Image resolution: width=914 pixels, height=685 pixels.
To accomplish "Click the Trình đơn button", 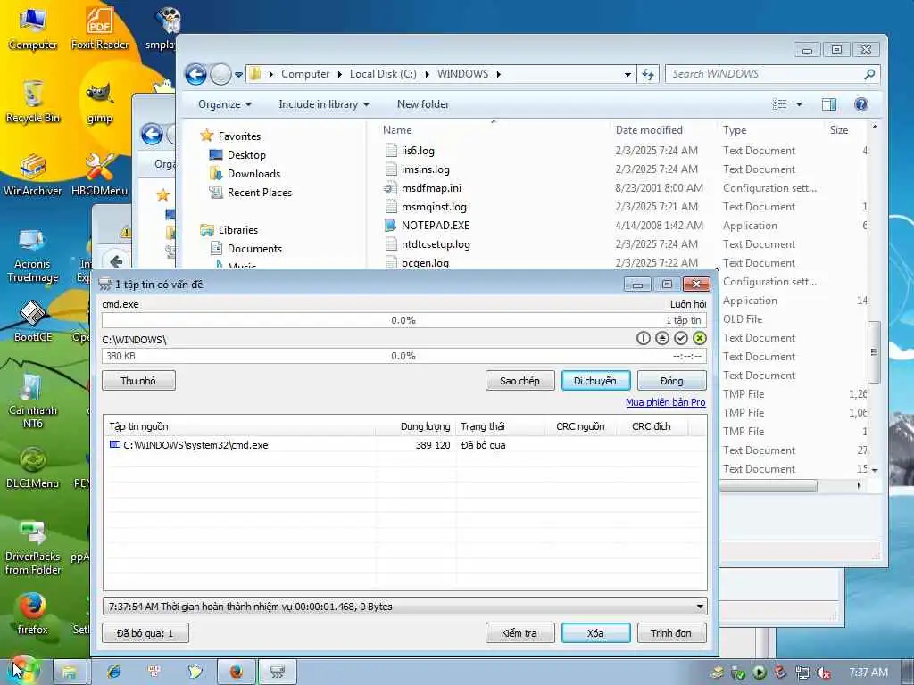I will pos(671,633).
